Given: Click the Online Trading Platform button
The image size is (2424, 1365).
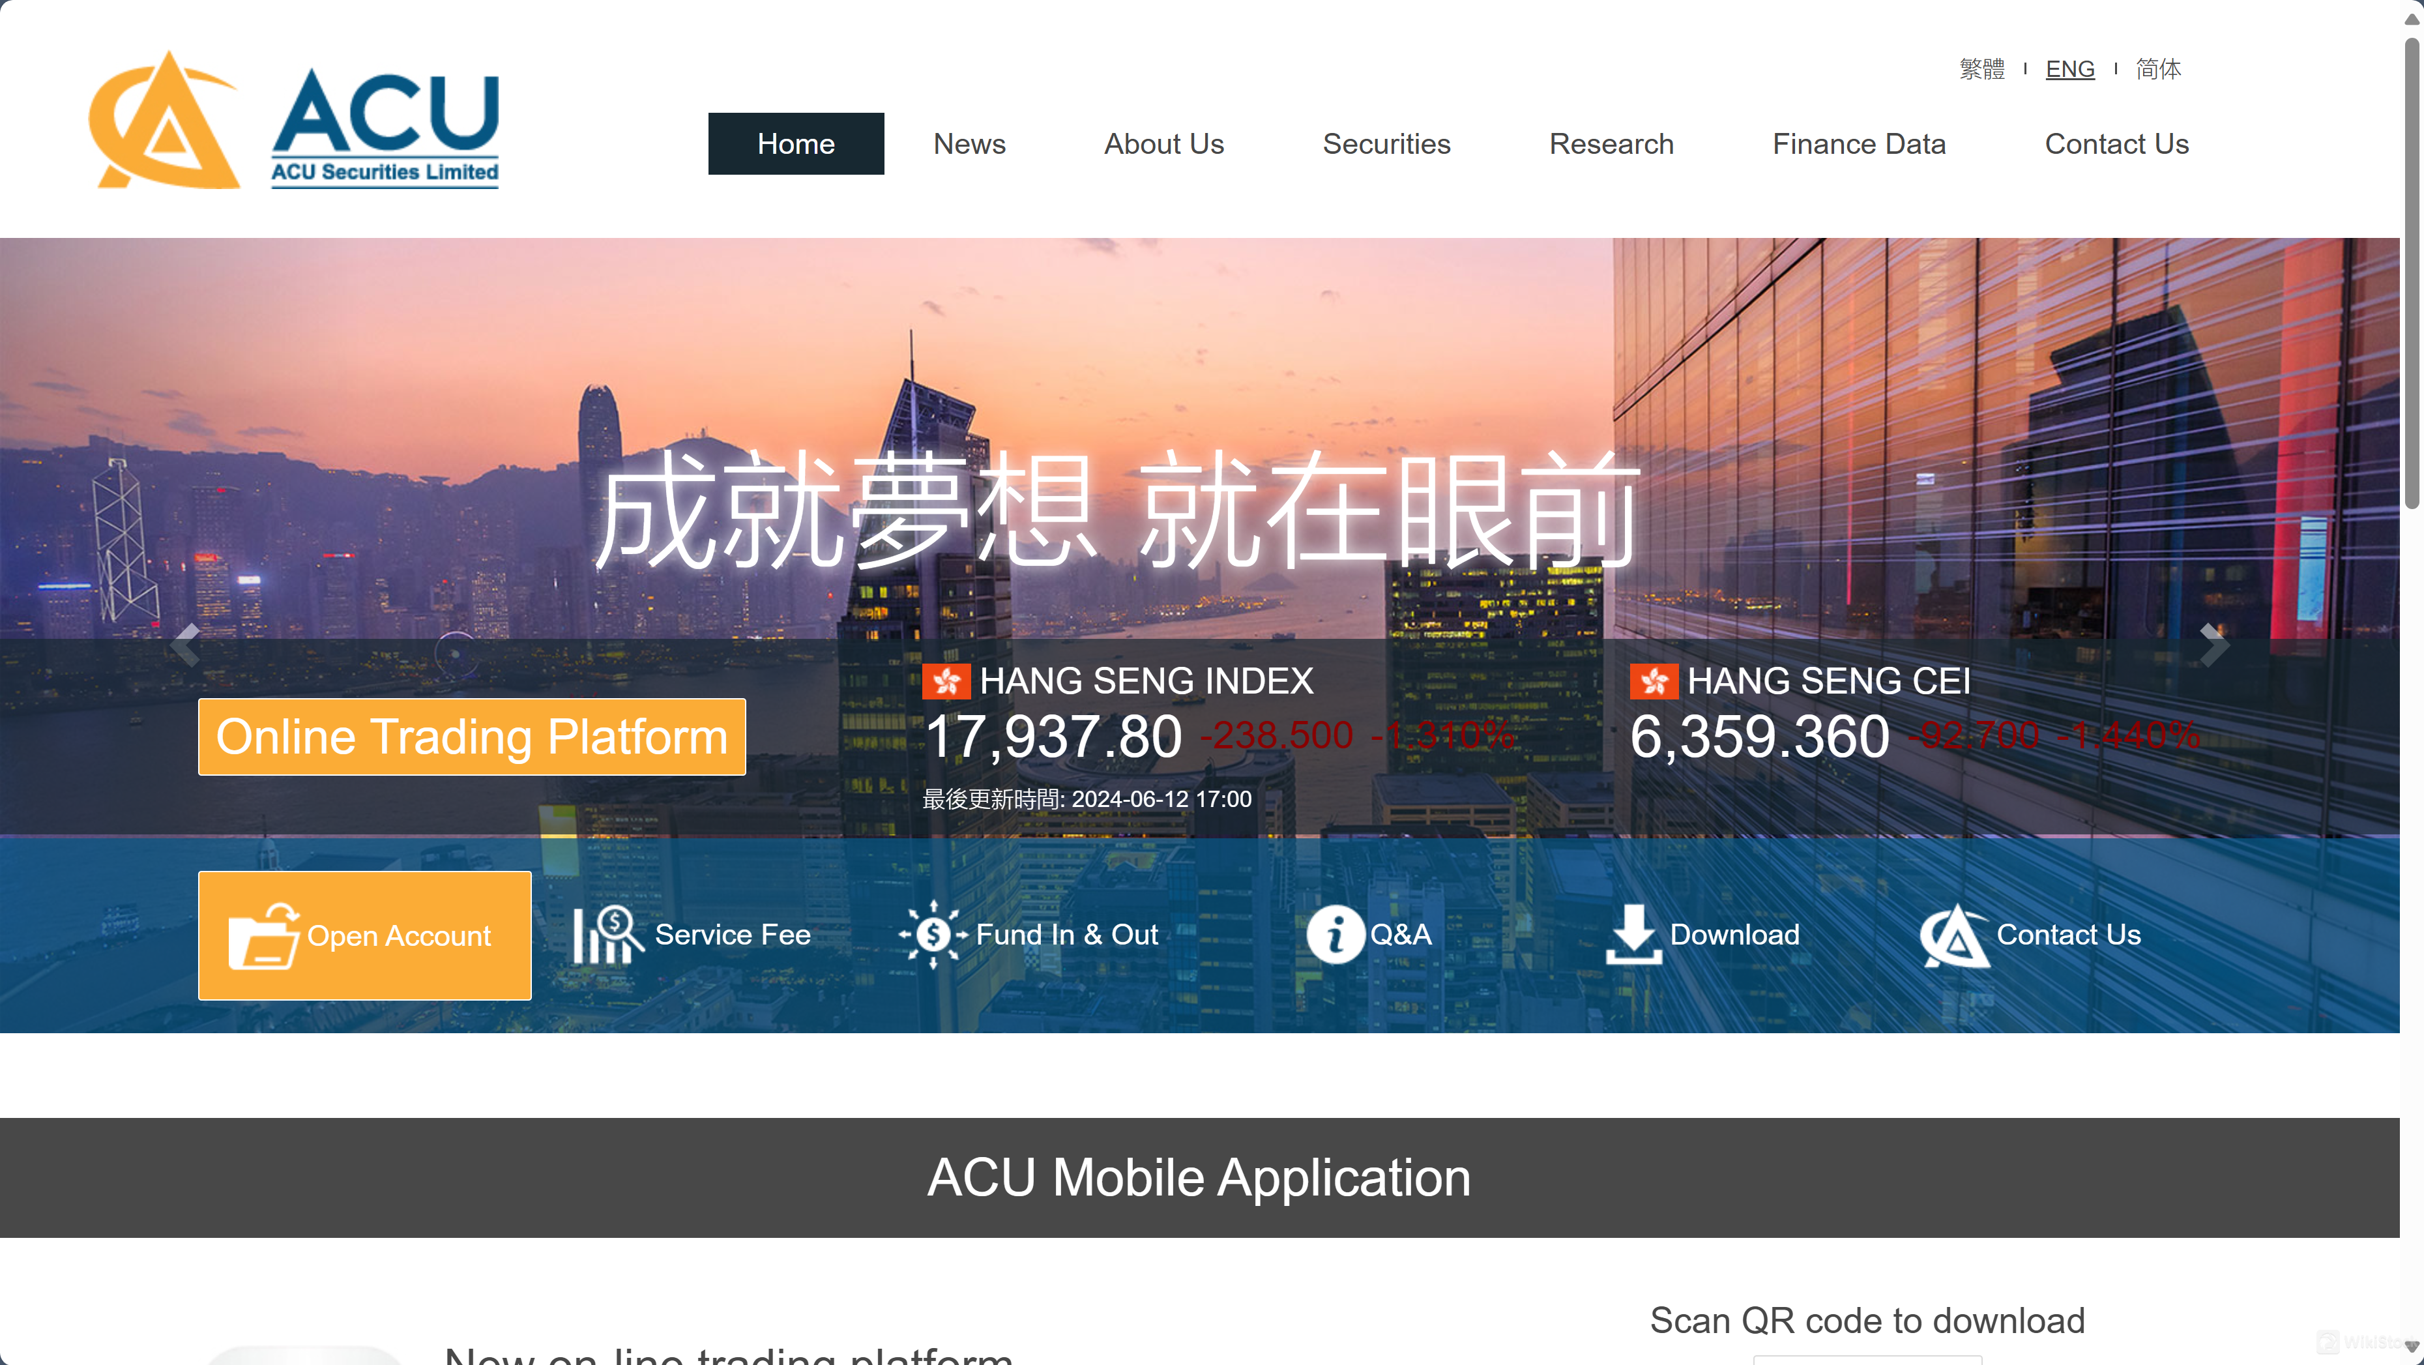Looking at the screenshot, I should click(471, 737).
